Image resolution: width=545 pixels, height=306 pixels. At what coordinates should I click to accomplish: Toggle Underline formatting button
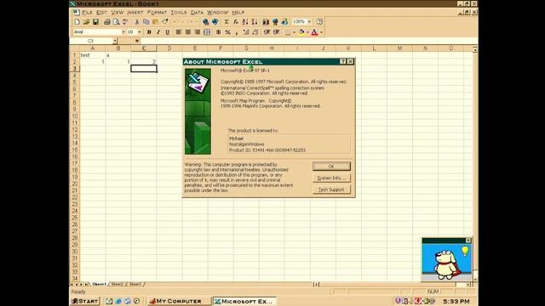pos(168,32)
